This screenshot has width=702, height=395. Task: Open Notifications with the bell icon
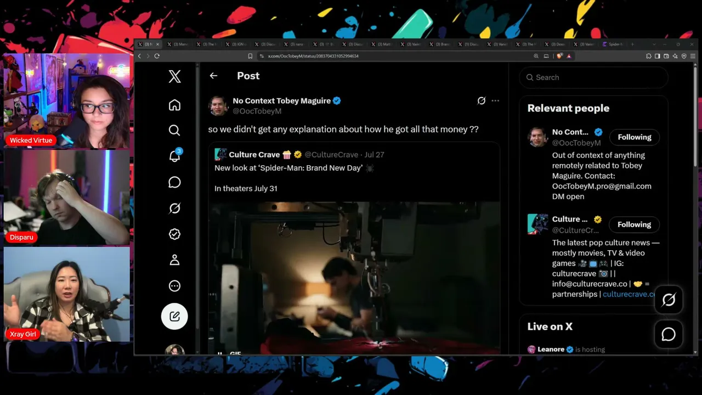[174, 156]
